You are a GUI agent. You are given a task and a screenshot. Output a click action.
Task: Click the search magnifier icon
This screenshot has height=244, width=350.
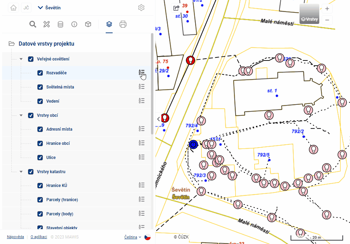click(x=32, y=24)
